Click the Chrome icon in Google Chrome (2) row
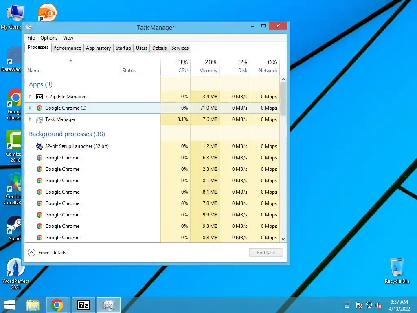This screenshot has width=417, height=313. (40, 108)
